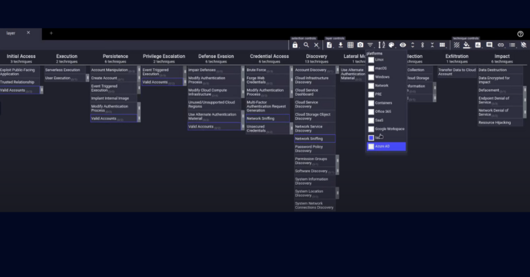Open scoring bar chart icon
Image resolution: width=530 pixels, height=277 pixels.
point(478,45)
